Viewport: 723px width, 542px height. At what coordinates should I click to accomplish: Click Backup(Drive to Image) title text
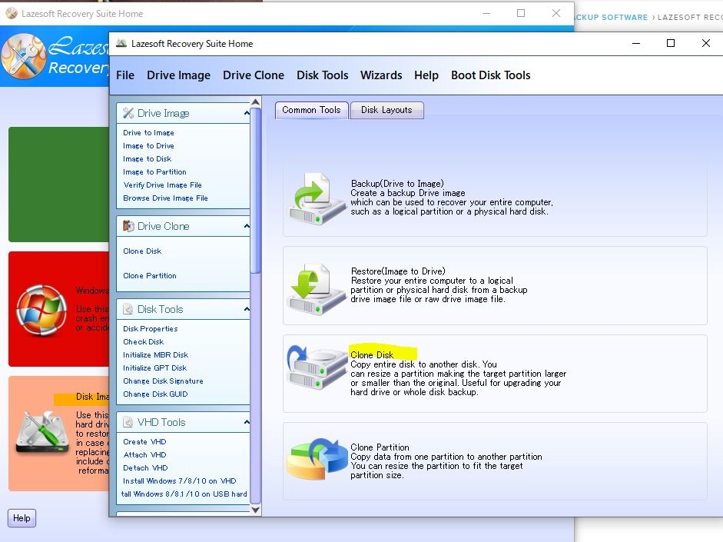click(397, 184)
